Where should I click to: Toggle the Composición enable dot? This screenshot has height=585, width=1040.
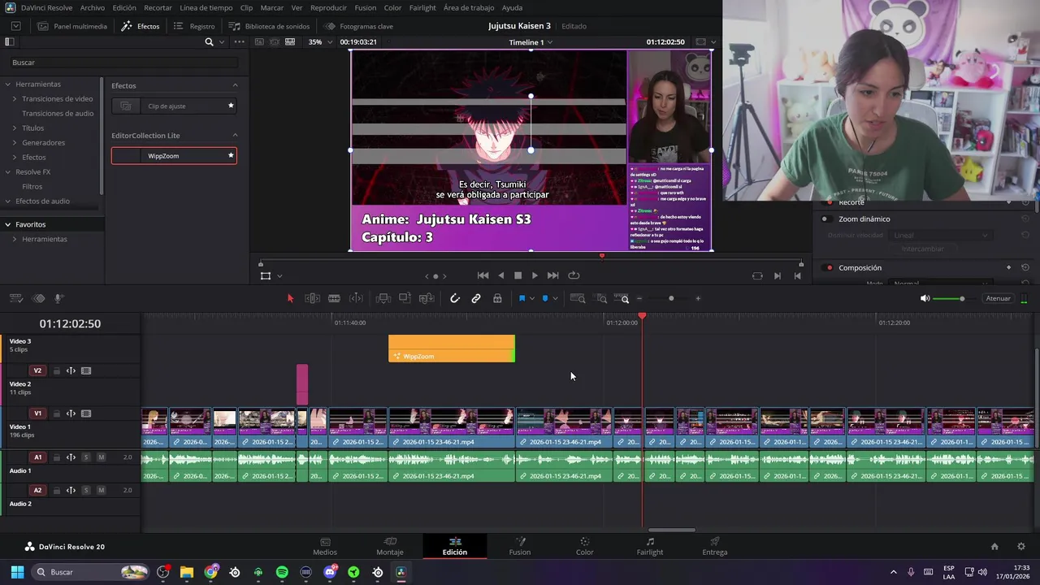829,267
